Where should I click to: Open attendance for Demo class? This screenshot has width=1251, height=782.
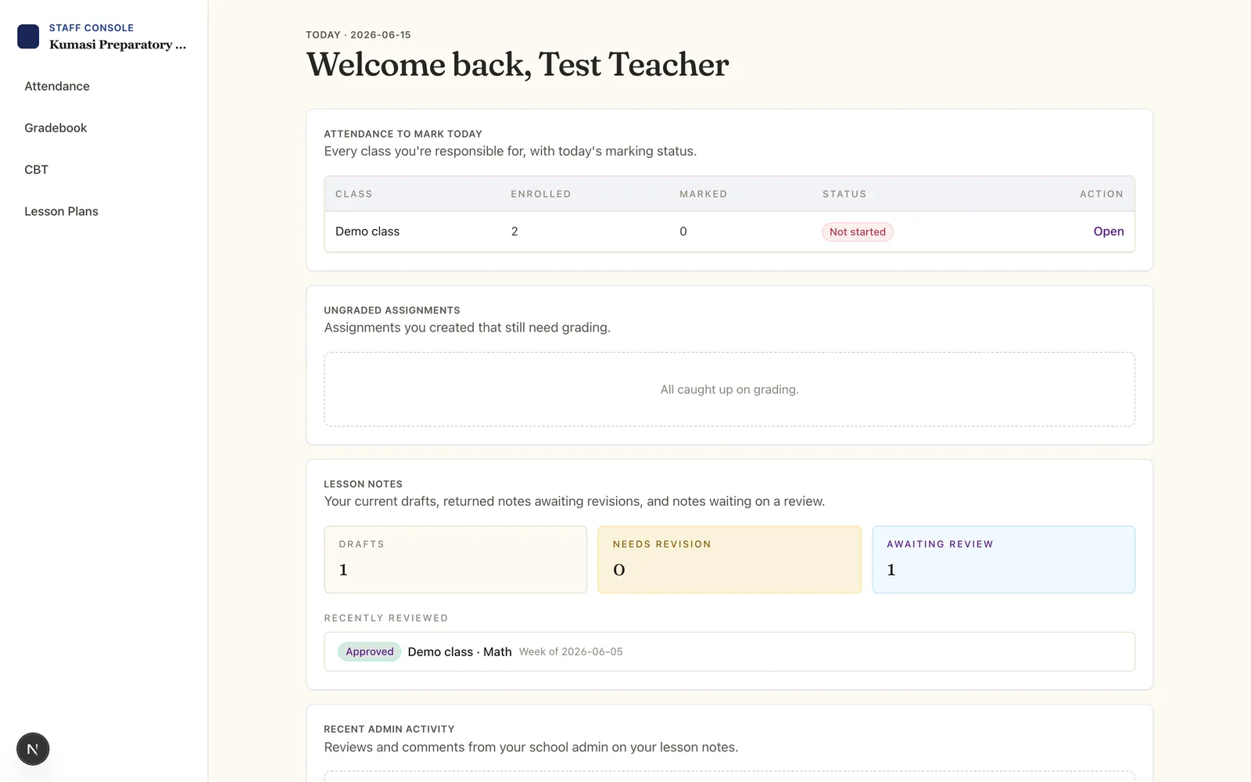point(1109,231)
